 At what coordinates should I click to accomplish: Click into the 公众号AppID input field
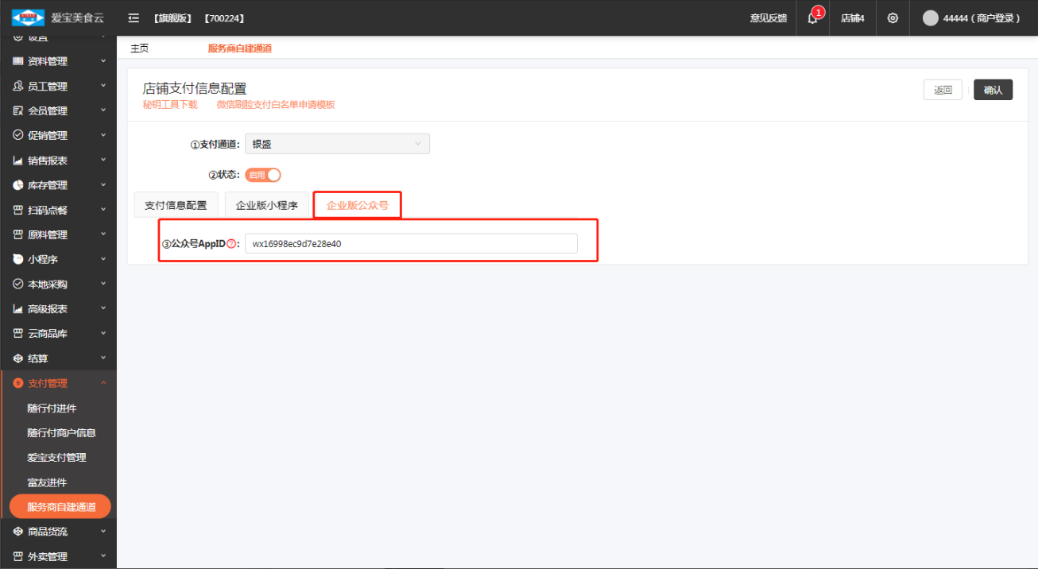[x=411, y=244]
